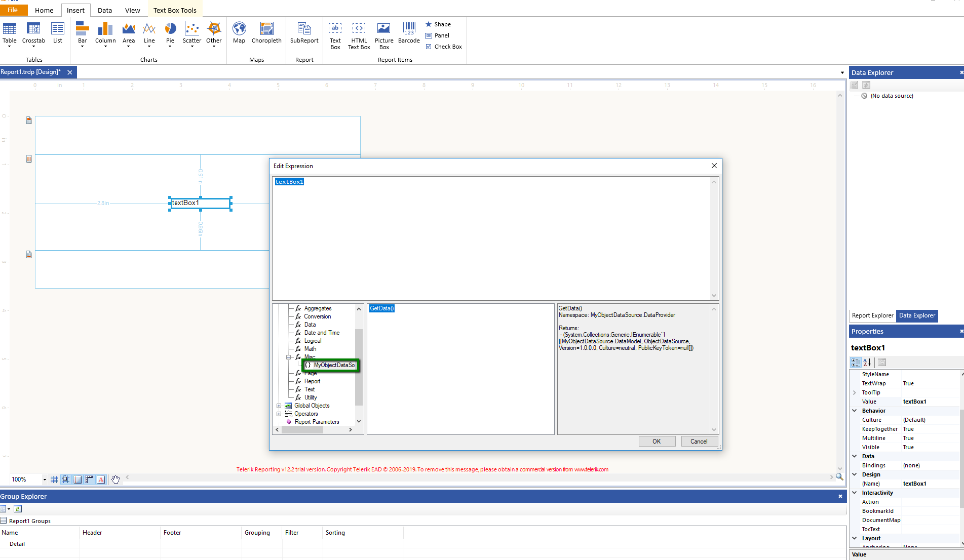
Task: Toggle the rulers display
Action: point(89,479)
